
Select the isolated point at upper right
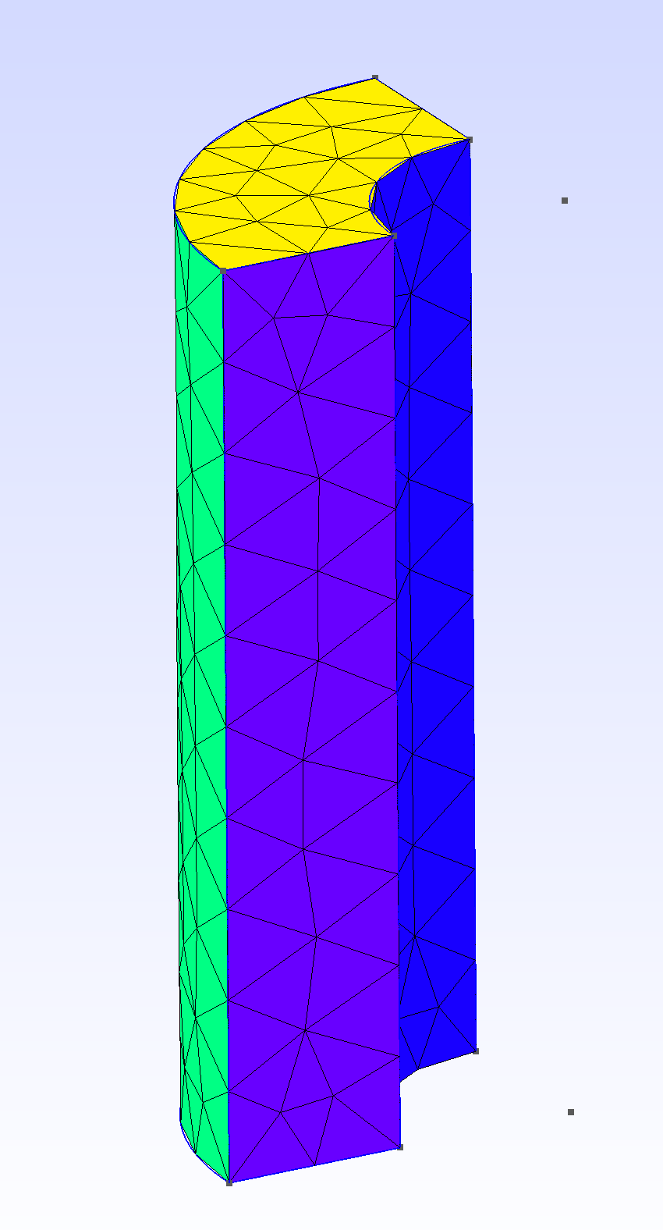click(x=565, y=201)
